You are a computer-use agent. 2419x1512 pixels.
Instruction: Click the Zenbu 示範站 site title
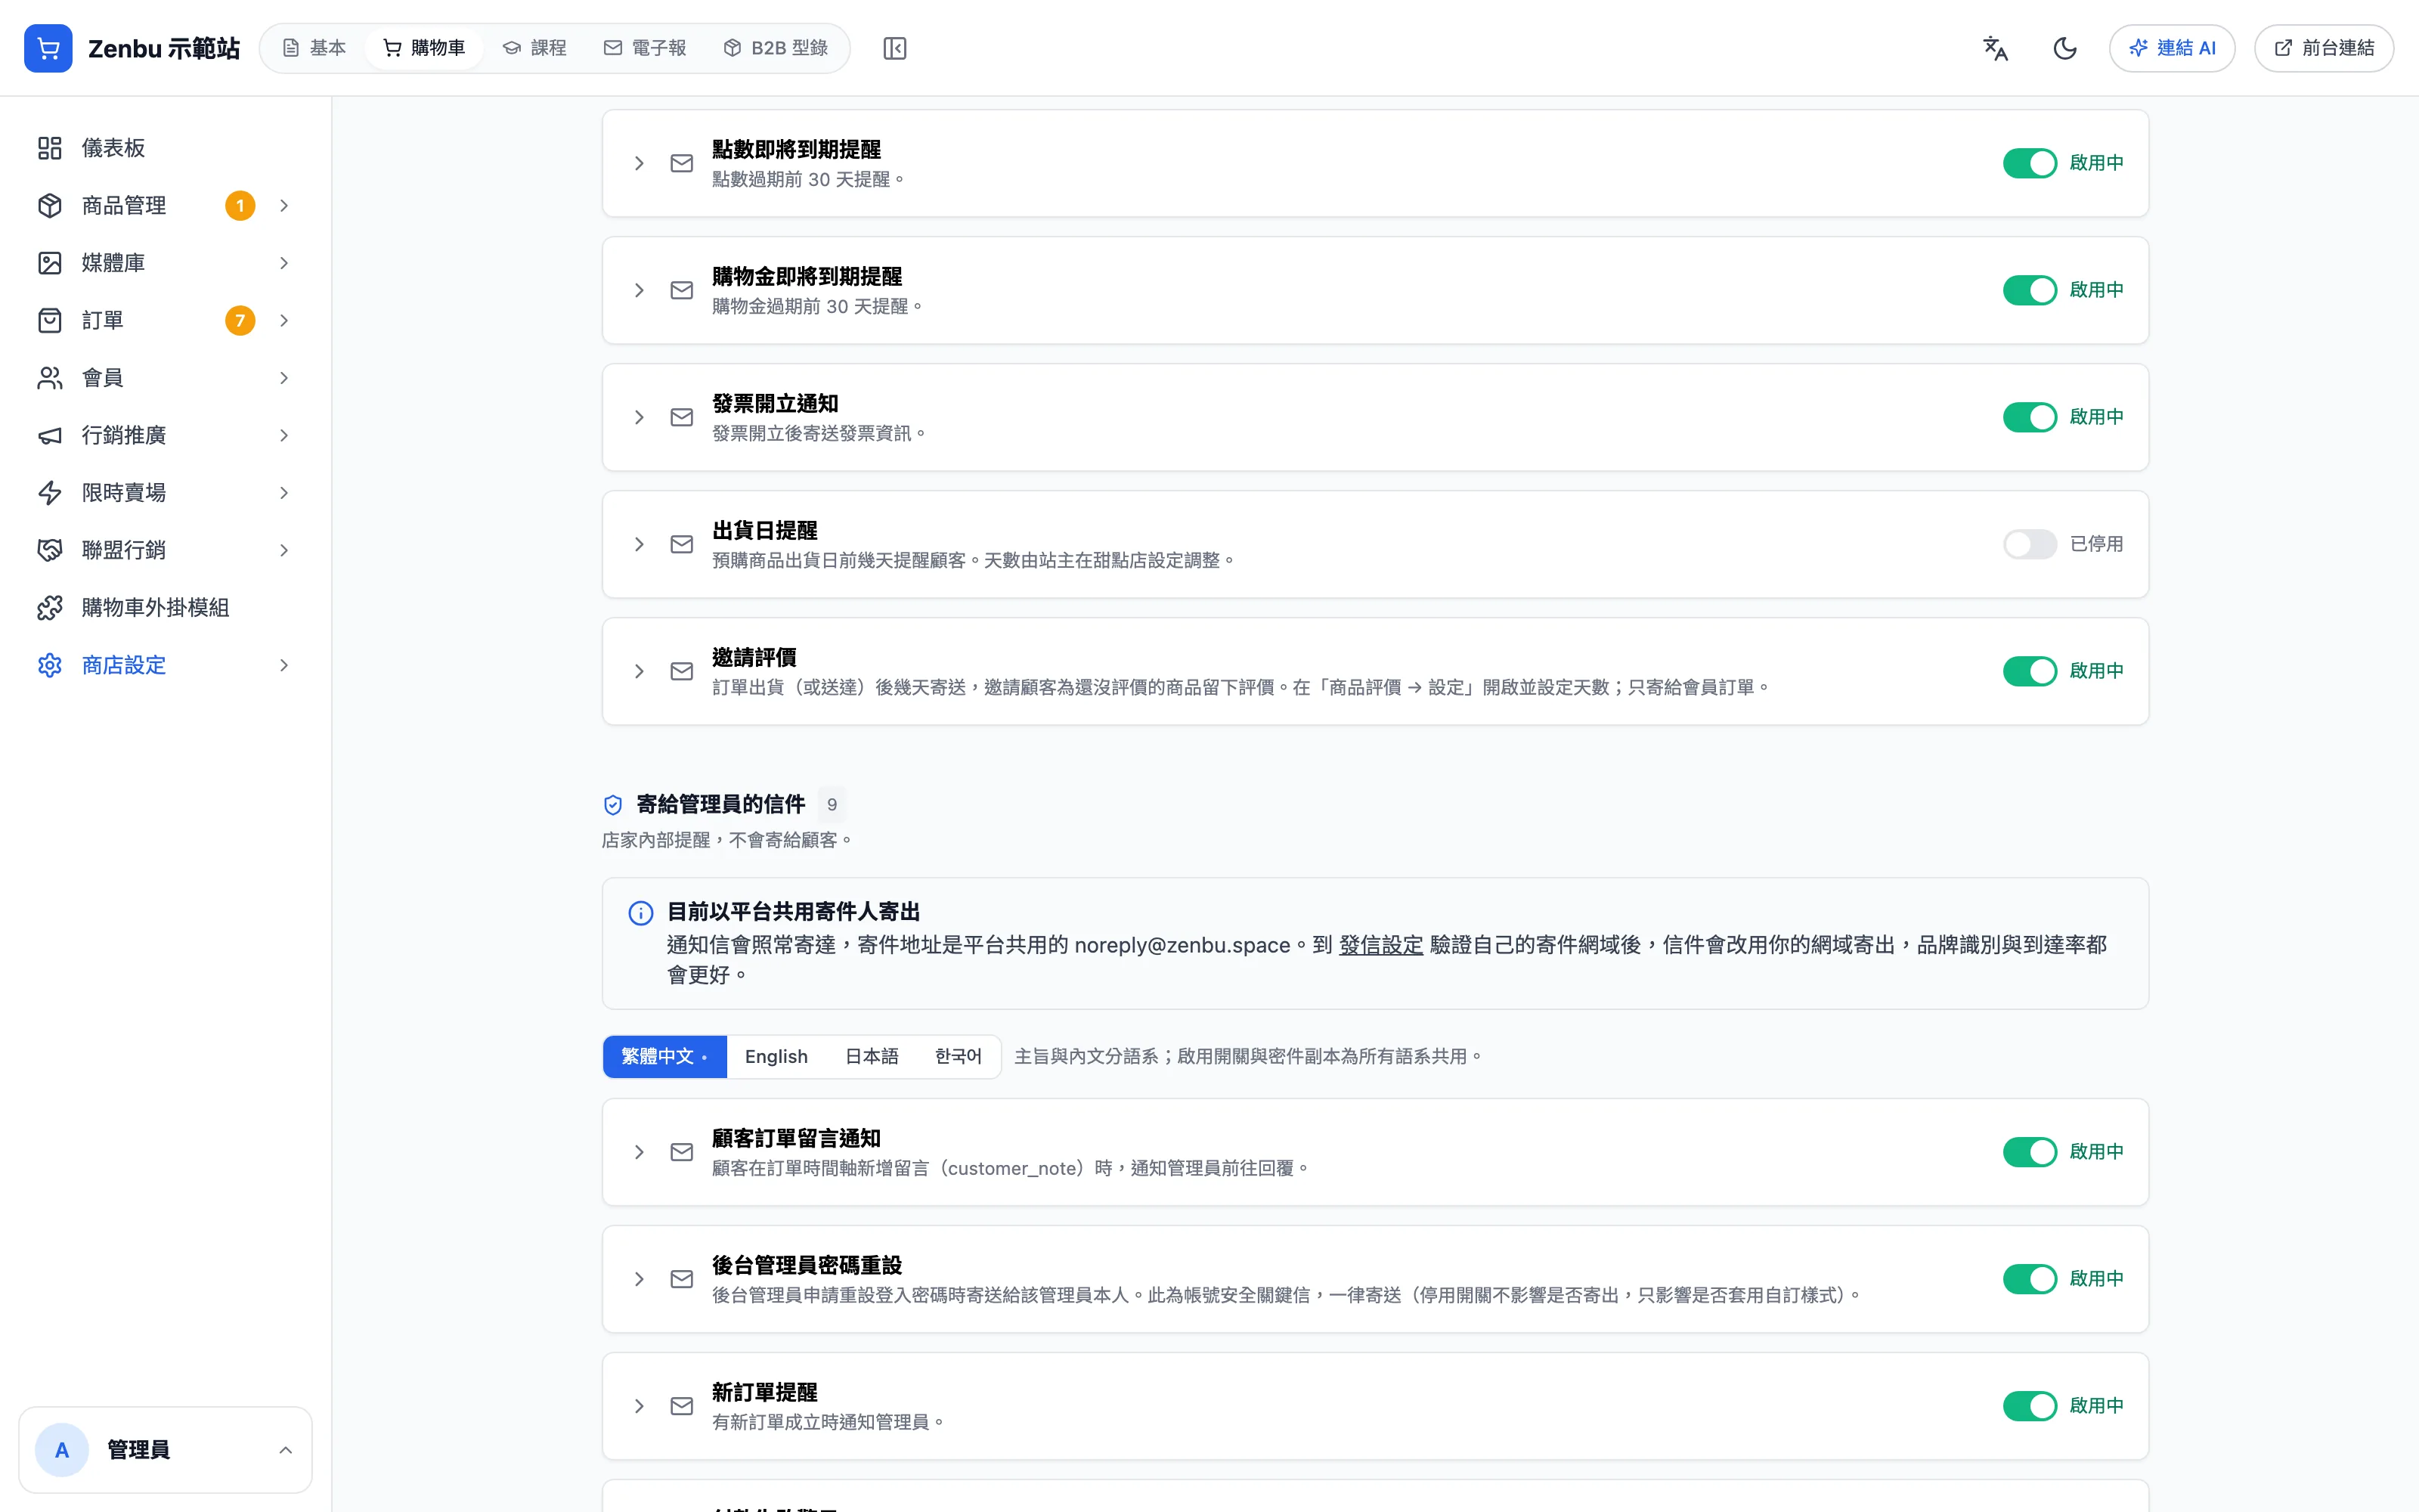tap(164, 48)
